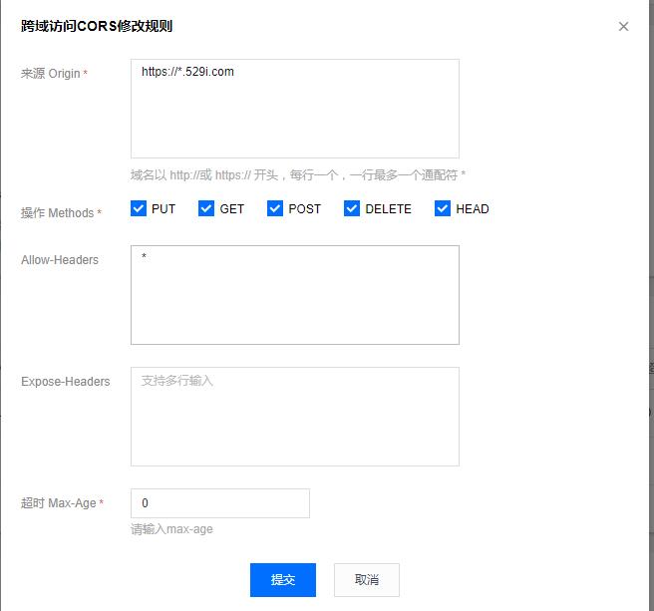Disable the POST method checkbox
This screenshot has width=654, height=611.
275,208
